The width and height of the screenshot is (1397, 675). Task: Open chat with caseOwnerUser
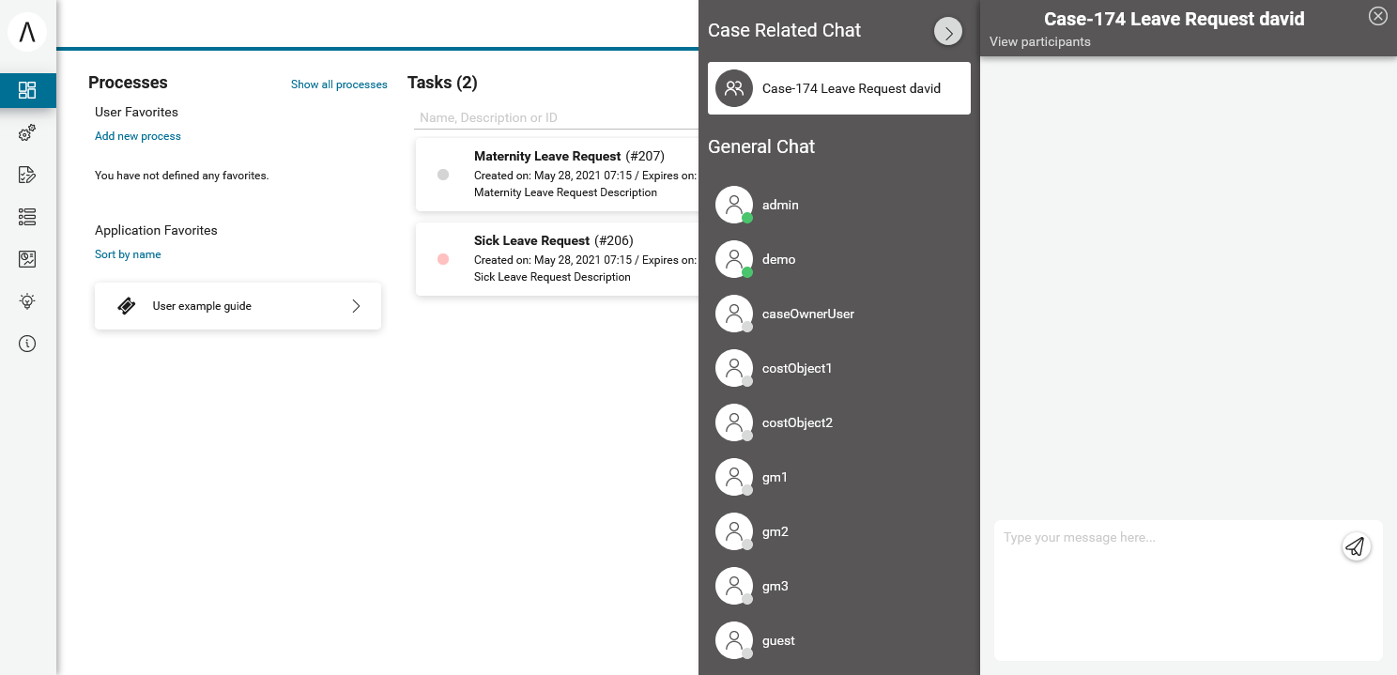807,314
